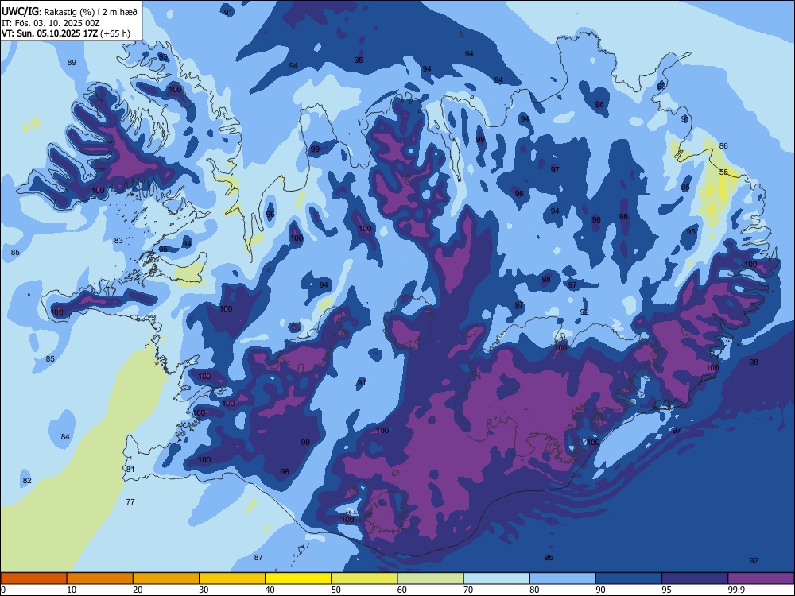Select the legend tick label '30'
The height and width of the screenshot is (596, 795).
tap(204, 590)
